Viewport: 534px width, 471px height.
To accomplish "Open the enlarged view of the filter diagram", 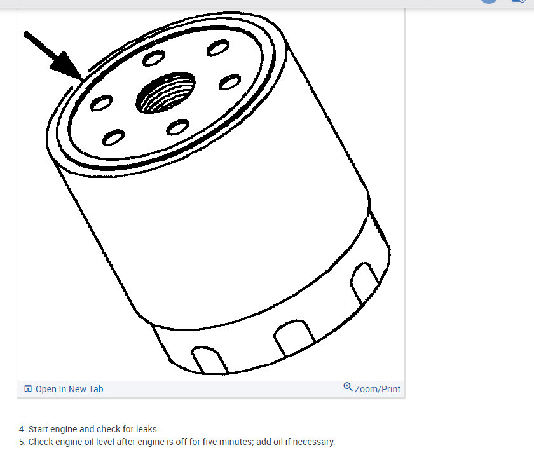I will click(377, 388).
